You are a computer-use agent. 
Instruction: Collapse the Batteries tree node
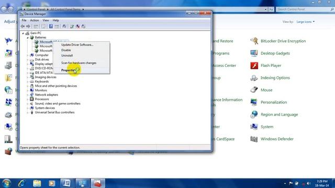pos(28,38)
